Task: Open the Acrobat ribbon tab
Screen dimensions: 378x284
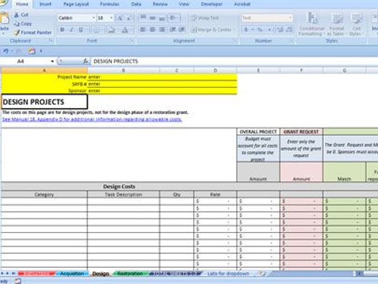Action: (242, 4)
